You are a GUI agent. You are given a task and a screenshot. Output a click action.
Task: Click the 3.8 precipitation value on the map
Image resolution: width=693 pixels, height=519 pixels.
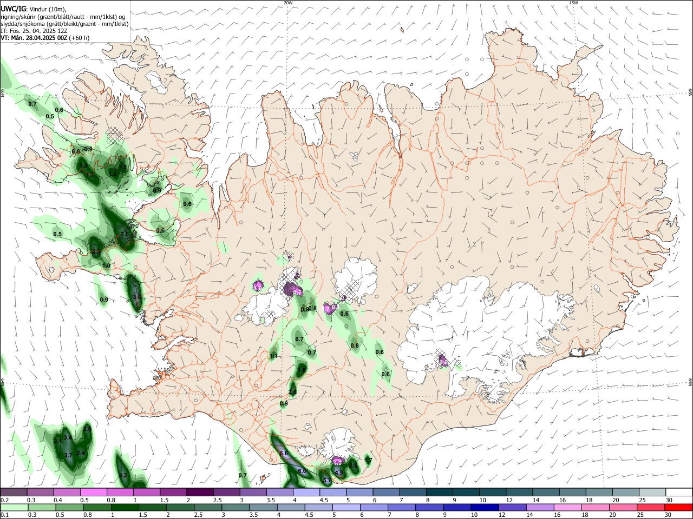(x=136, y=297)
